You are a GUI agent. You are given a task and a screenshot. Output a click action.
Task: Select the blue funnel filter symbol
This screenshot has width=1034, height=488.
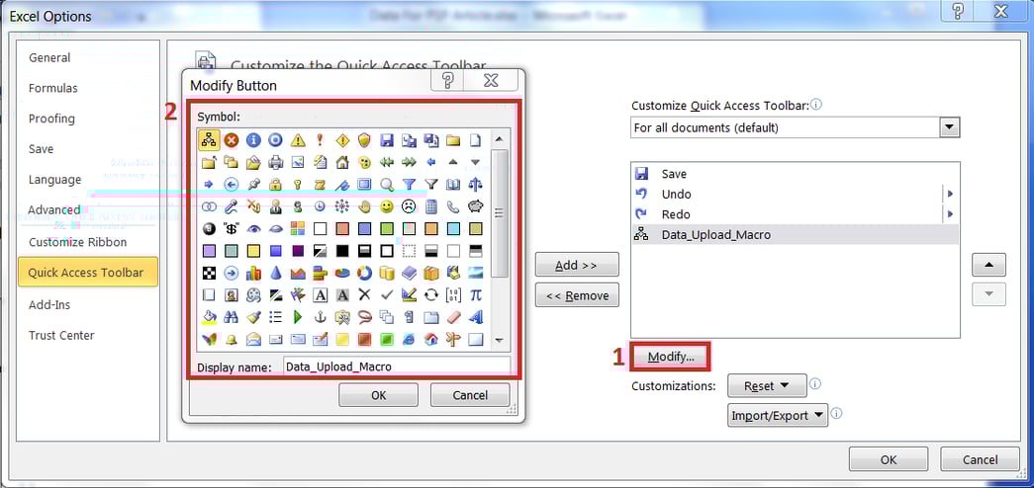(409, 185)
